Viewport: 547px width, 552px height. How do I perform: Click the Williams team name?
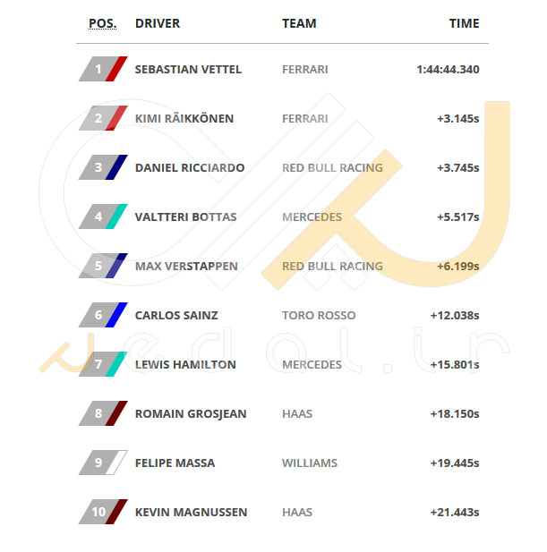tap(310, 463)
